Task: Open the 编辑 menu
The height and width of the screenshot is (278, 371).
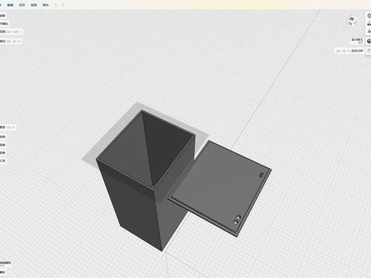Action: click(x=10, y=5)
